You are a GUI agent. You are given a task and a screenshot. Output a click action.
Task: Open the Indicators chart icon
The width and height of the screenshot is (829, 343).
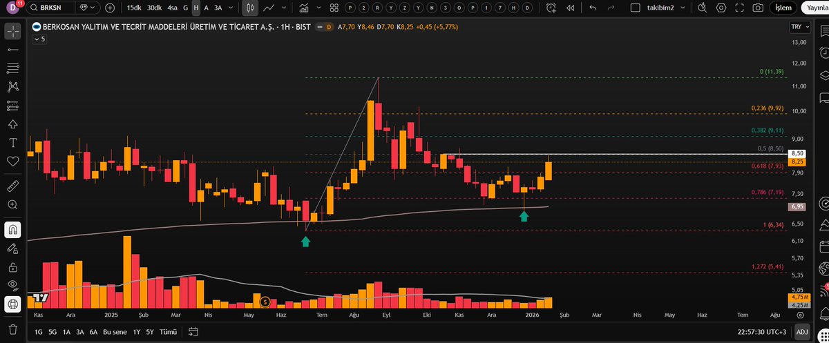pyautogui.click(x=303, y=8)
